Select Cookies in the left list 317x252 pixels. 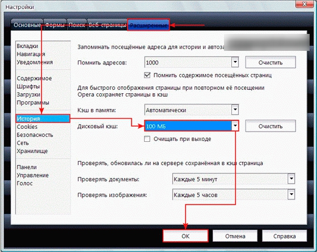[27, 127]
